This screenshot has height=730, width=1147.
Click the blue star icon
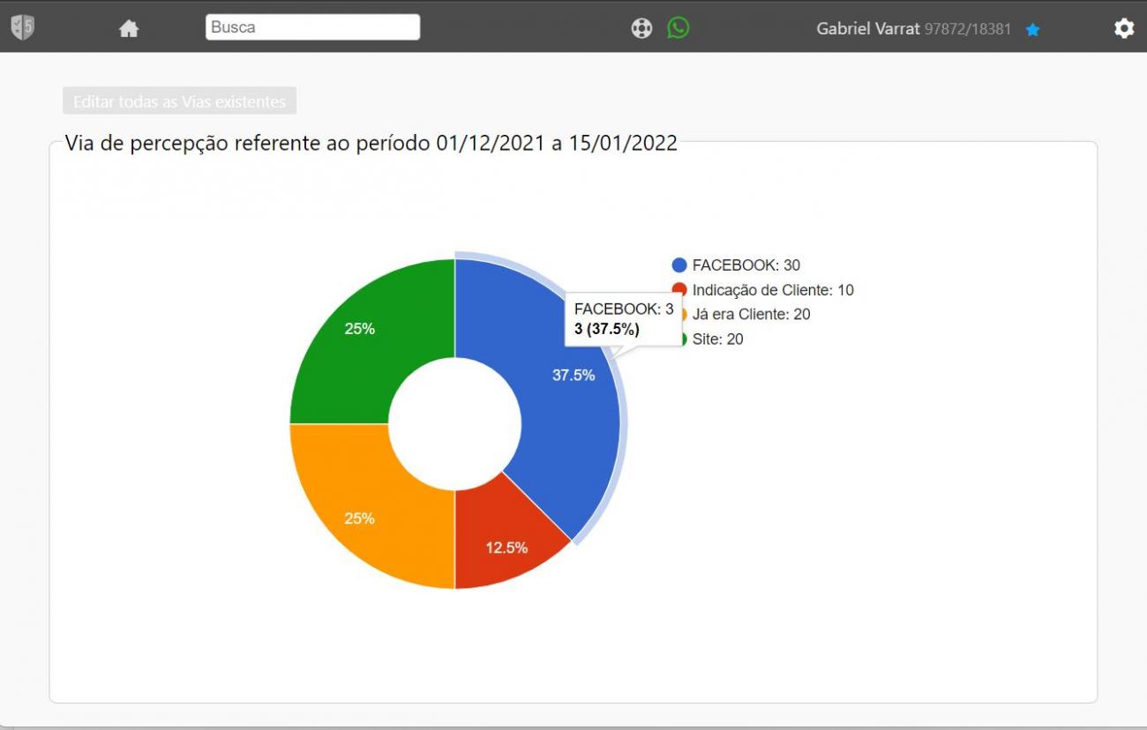1032,29
